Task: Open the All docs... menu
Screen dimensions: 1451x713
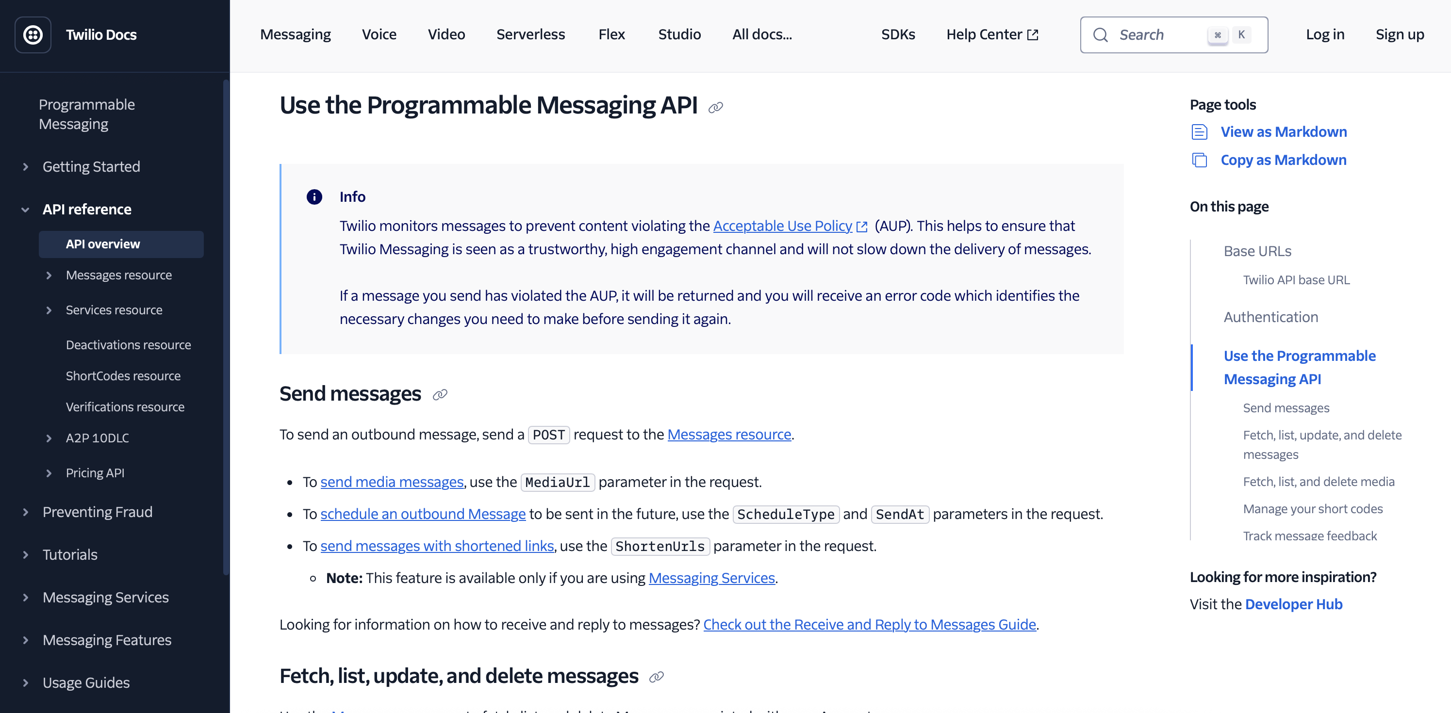Action: point(761,35)
